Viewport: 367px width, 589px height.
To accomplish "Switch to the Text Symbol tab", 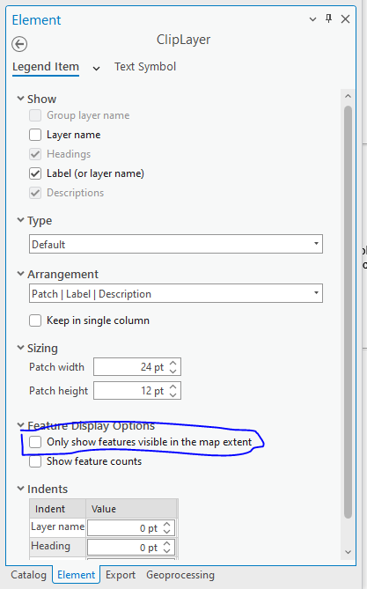I will point(145,67).
